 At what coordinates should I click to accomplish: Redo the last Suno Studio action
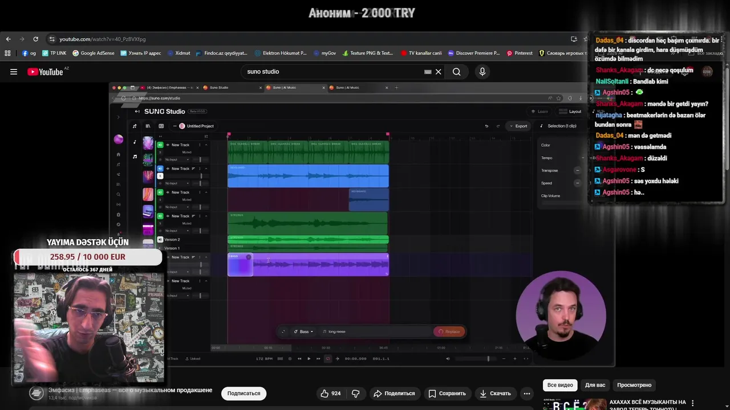[498, 126]
